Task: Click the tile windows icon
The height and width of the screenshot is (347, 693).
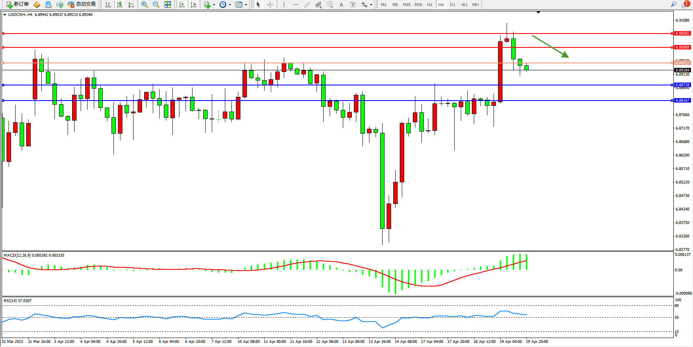Action: pyautogui.click(x=168, y=4)
